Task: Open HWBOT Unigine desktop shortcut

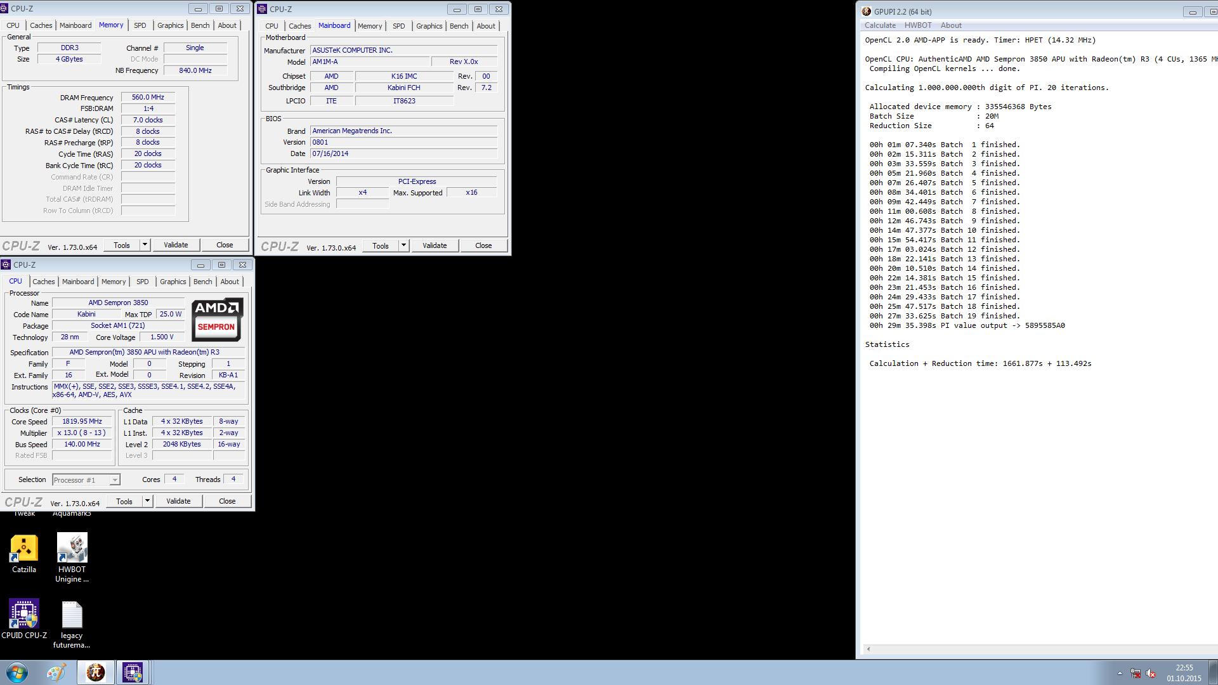Action: coord(72,558)
